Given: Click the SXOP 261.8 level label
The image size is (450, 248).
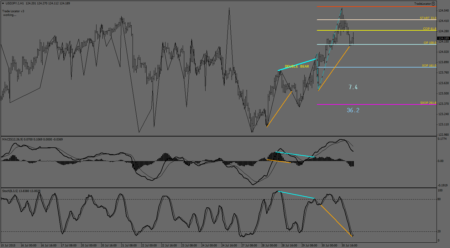Looking at the screenshot, I should (428, 103).
